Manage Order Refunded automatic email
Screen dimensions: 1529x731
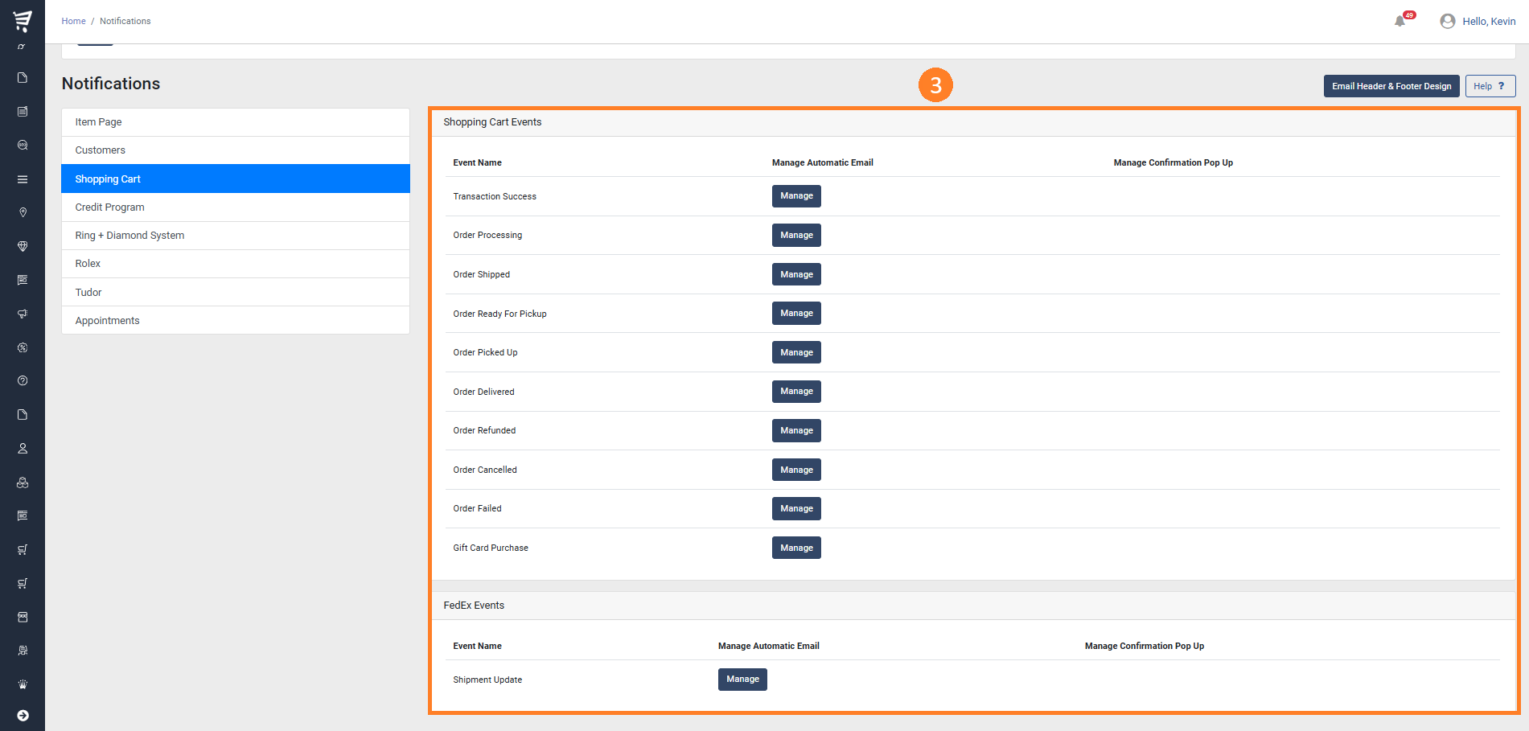click(796, 430)
